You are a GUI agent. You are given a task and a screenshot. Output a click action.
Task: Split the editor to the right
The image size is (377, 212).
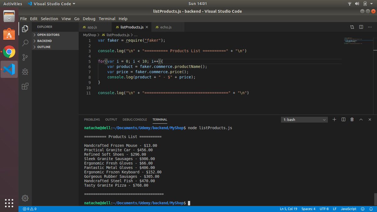coord(361,27)
